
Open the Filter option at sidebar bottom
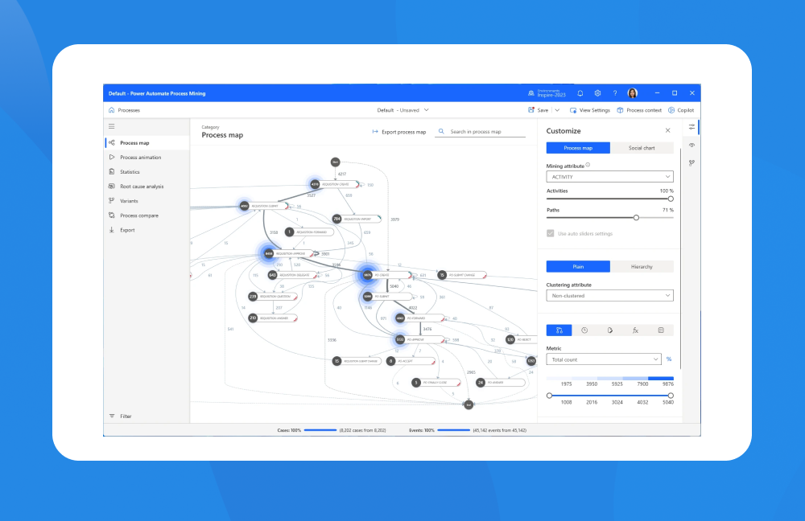coord(121,416)
